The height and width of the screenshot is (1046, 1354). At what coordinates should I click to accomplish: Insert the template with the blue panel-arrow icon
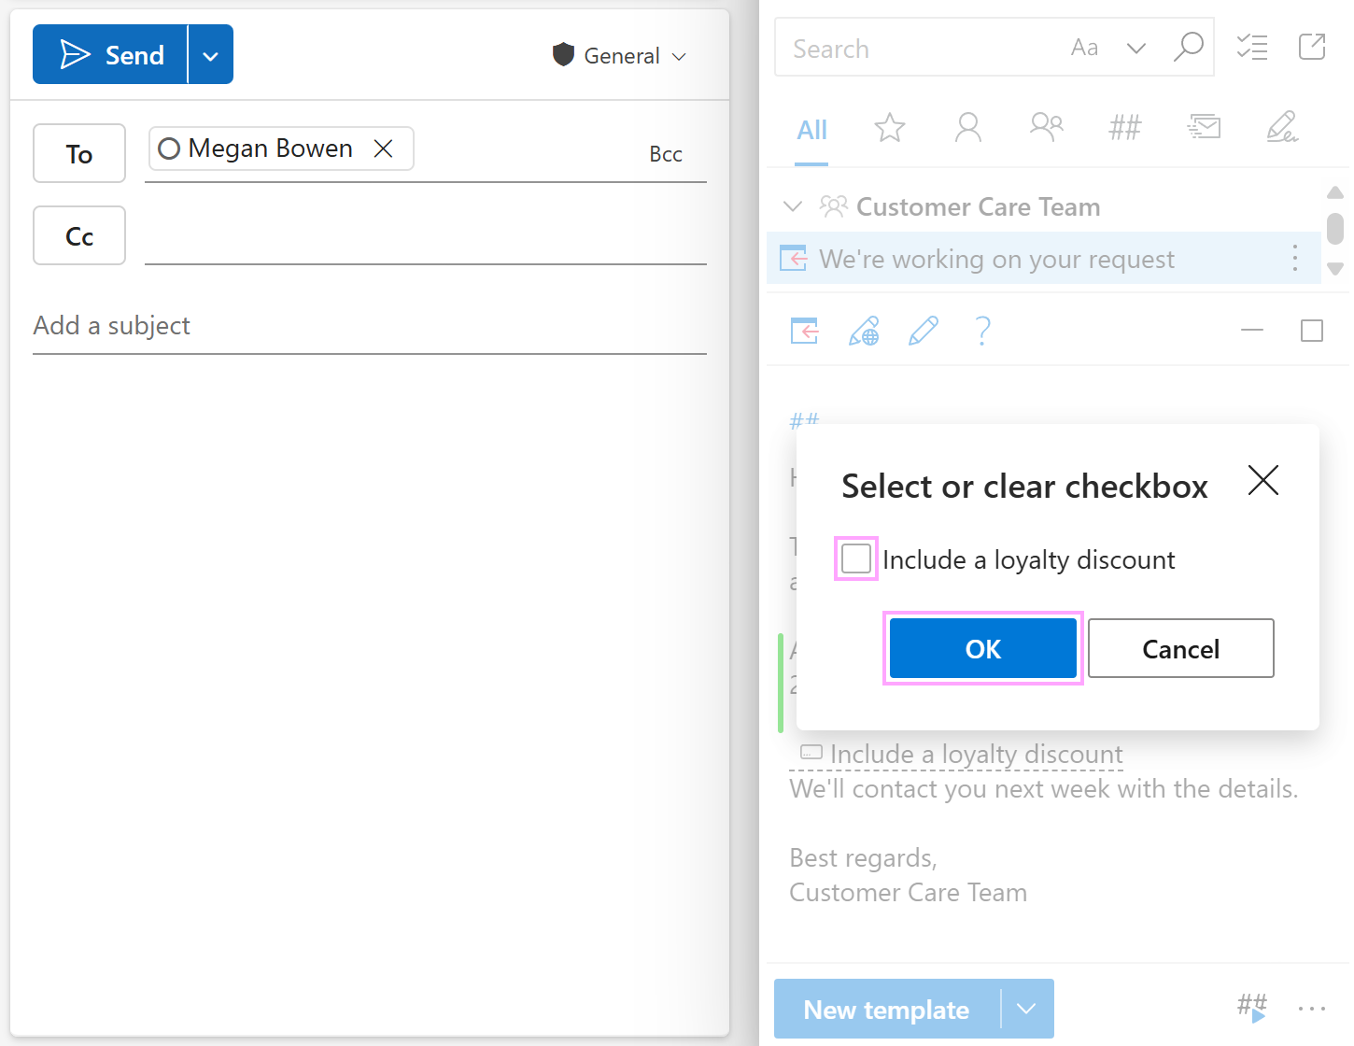click(804, 331)
